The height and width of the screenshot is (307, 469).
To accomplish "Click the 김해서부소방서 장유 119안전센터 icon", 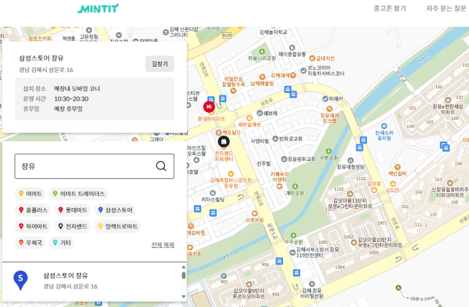I will (293, 253).
